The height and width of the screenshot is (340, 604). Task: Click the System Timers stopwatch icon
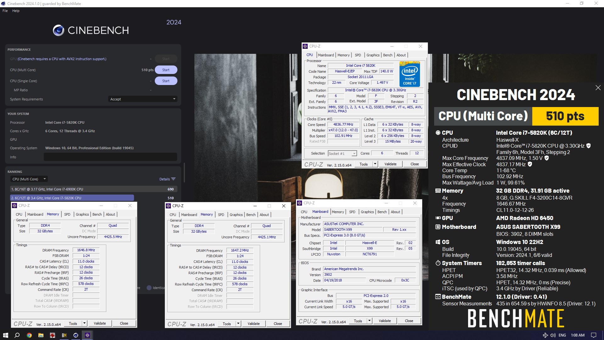pyautogui.click(x=438, y=263)
